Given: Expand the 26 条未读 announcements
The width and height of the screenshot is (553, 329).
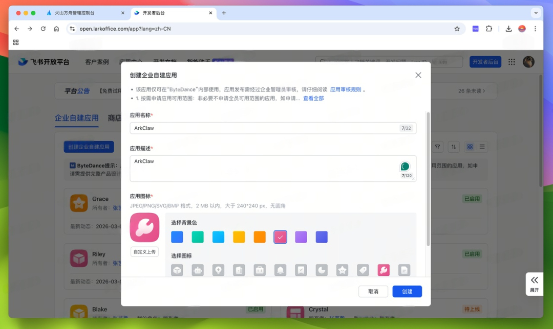Looking at the screenshot, I should tap(472, 91).
